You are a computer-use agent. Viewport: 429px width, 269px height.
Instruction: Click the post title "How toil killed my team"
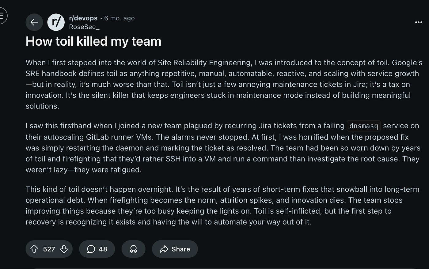93,41
